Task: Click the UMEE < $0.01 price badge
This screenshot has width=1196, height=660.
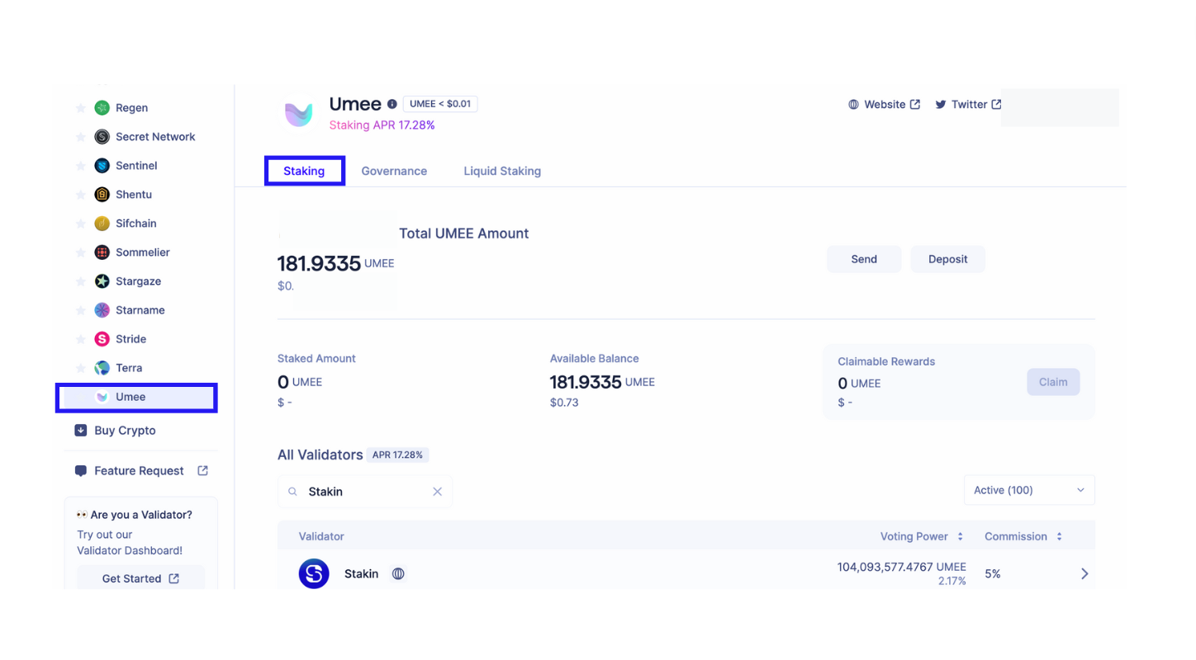Action: tap(440, 104)
